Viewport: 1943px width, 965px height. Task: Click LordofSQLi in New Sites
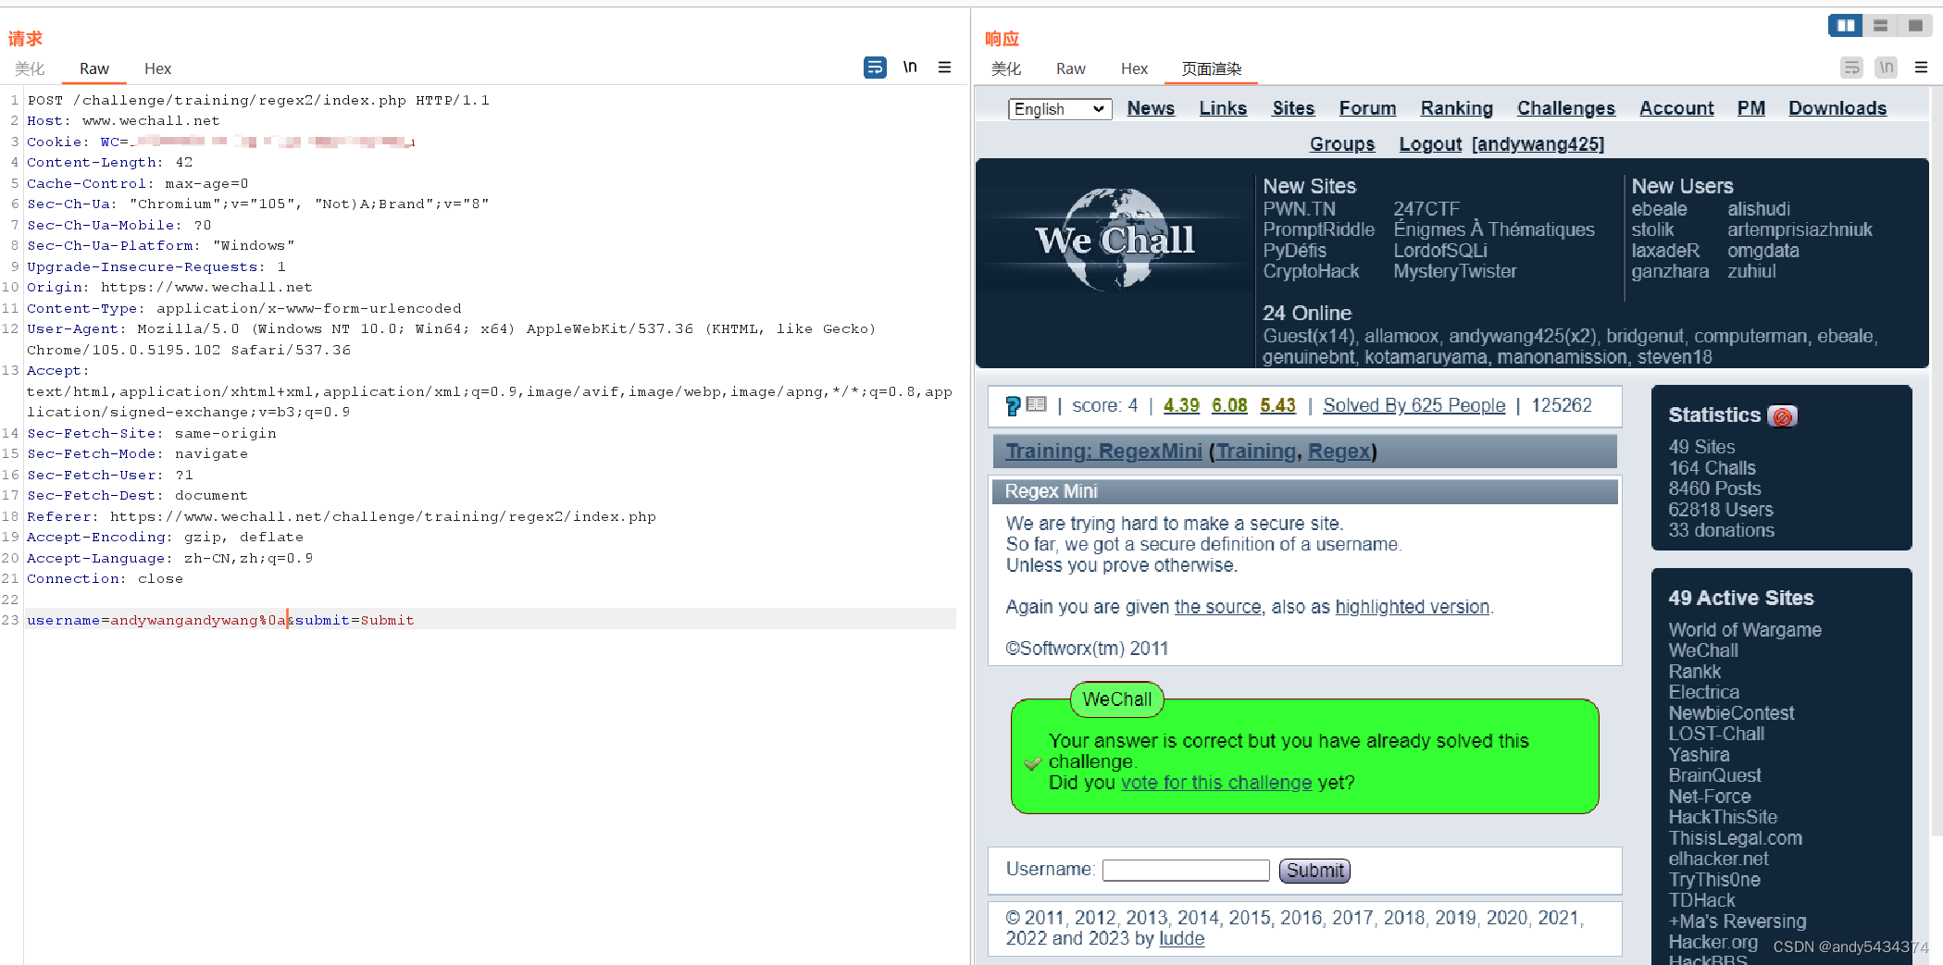pos(1440,251)
